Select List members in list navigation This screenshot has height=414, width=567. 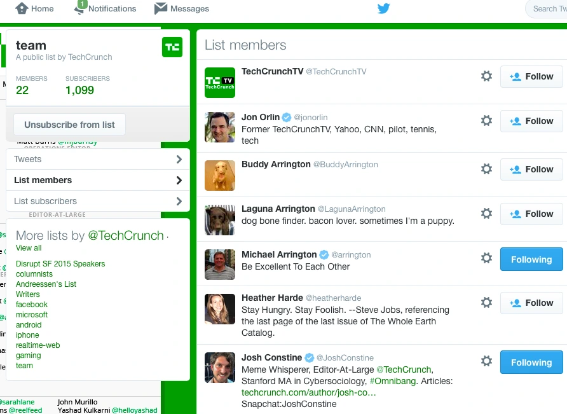[98, 180]
